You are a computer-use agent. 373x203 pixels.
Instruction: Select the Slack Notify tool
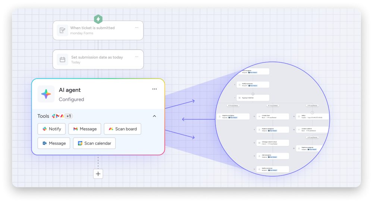point(51,129)
